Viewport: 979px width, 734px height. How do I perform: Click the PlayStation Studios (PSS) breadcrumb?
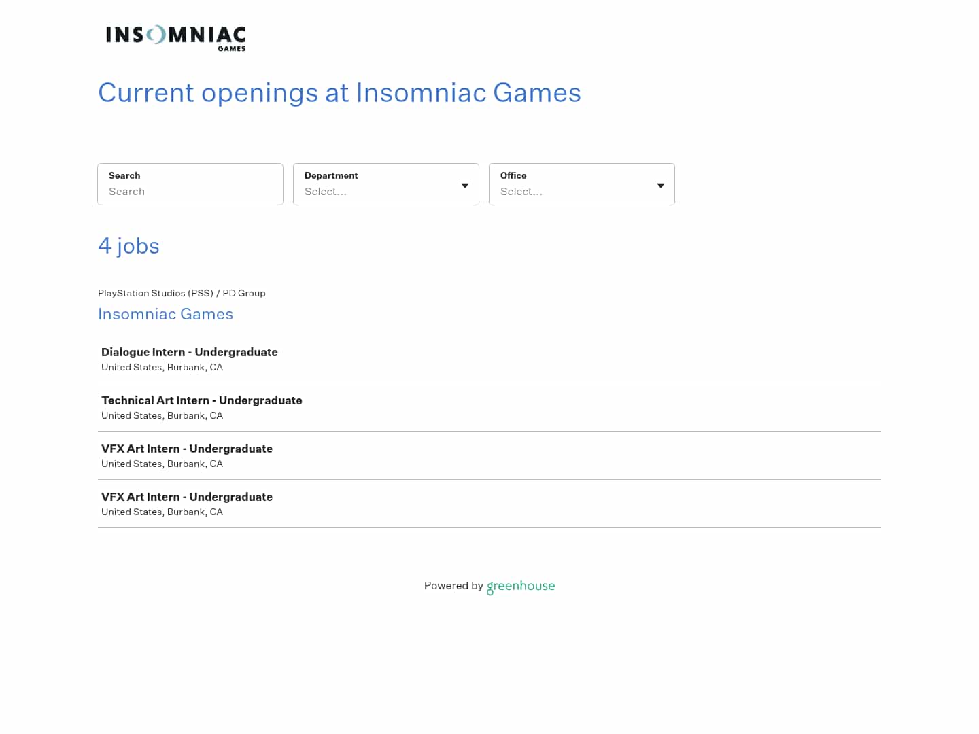point(156,293)
